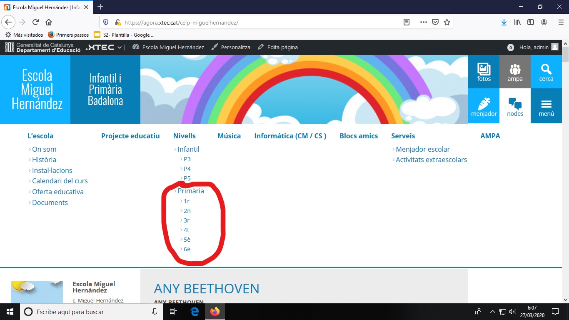The image size is (569, 320).
Task: Open Microsoft Edge from the taskbar
Action: [x=195, y=312]
